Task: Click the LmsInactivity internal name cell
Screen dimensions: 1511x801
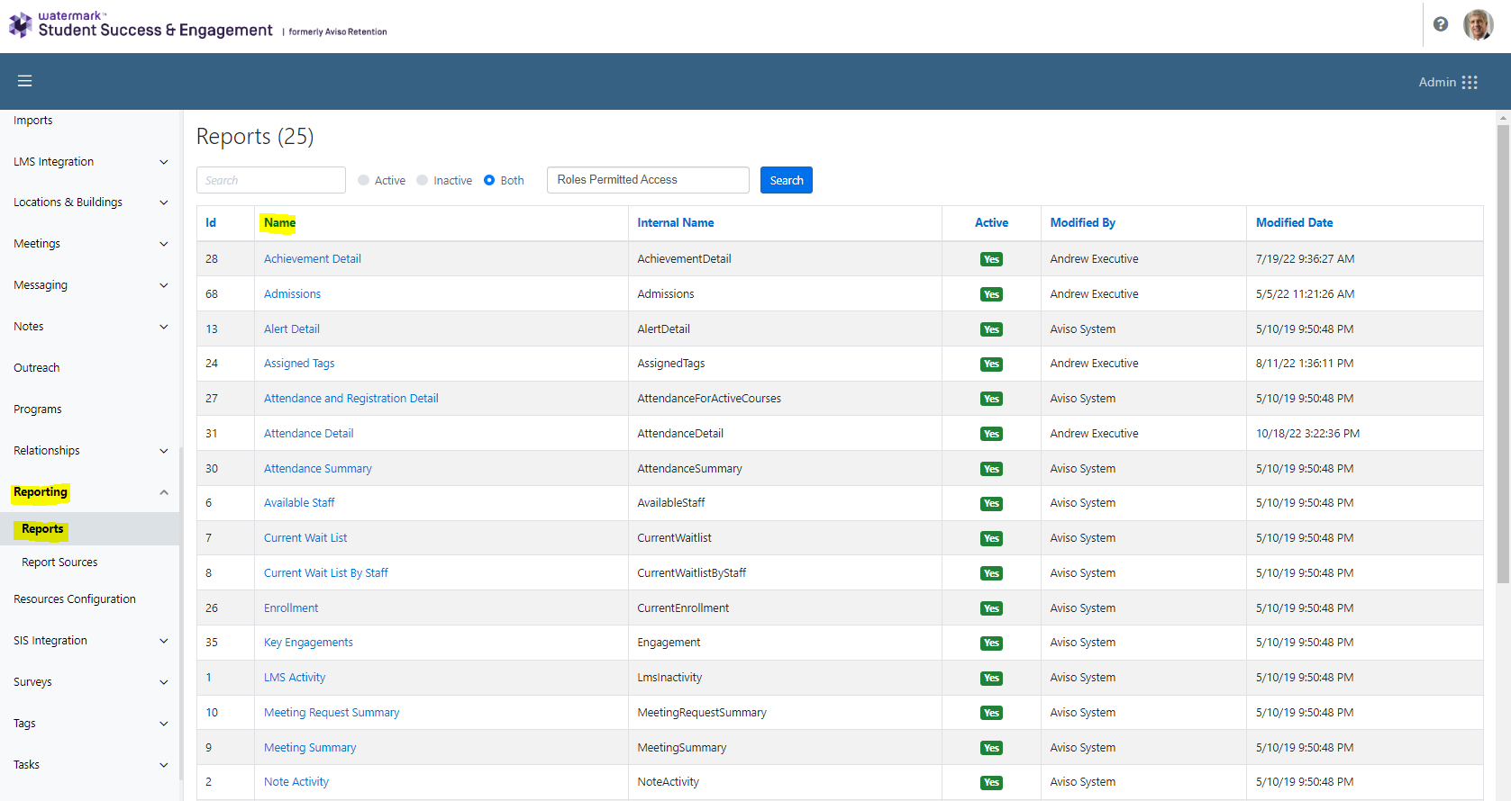Action: click(x=669, y=678)
